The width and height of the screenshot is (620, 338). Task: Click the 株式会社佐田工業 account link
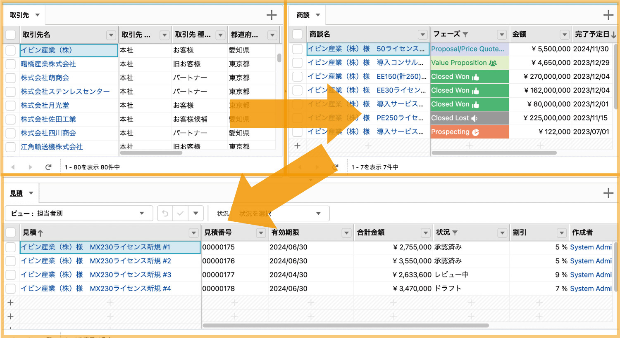(x=48, y=119)
